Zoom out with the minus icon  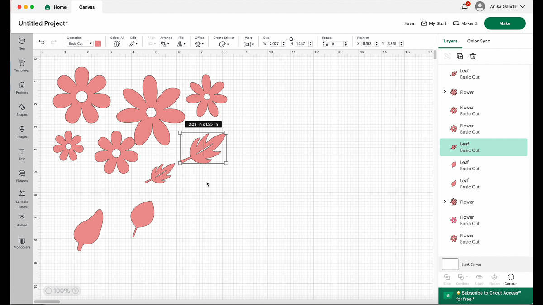(48, 291)
